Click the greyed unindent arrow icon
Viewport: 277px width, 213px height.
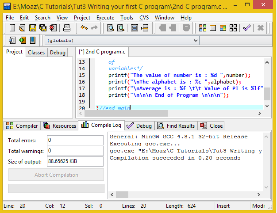173,28
